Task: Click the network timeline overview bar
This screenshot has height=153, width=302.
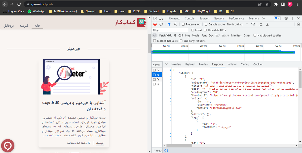Action: coord(223,52)
